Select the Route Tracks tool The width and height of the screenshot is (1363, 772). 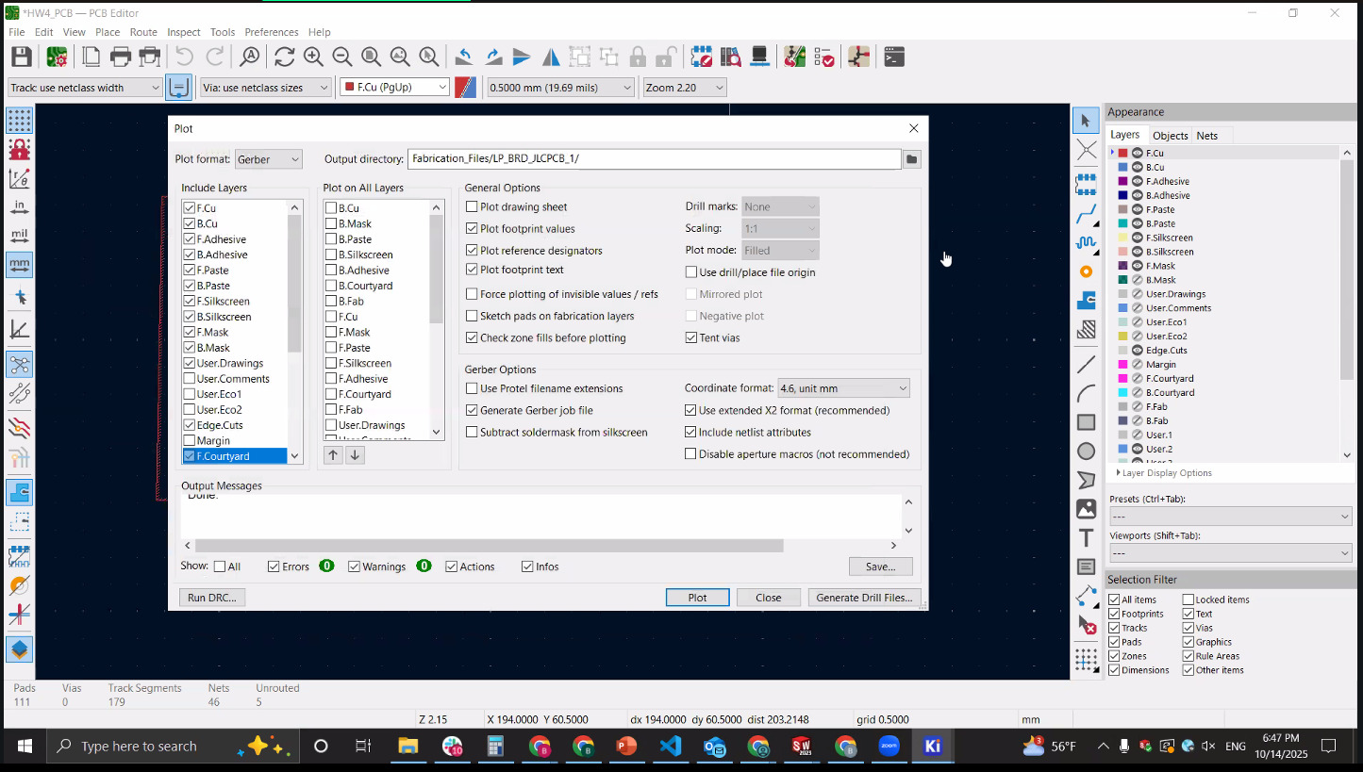(1086, 214)
